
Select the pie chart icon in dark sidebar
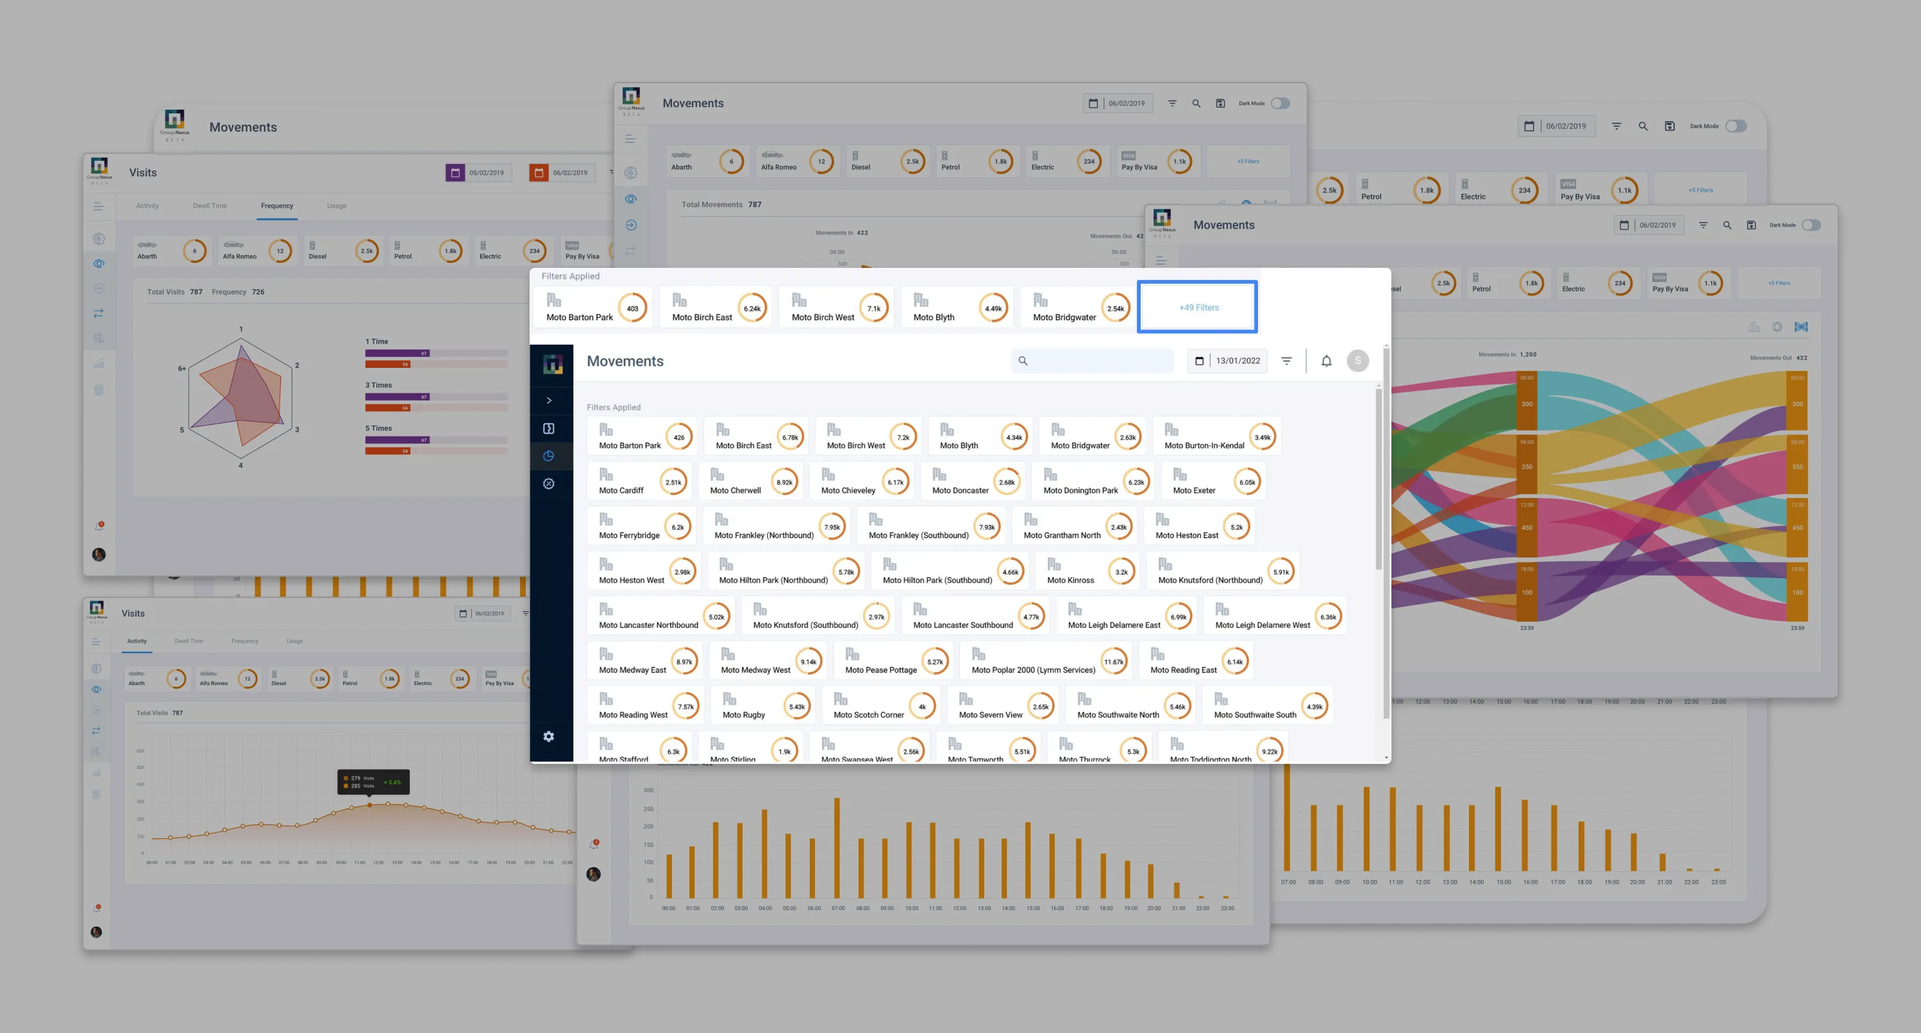(x=549, y=456)
